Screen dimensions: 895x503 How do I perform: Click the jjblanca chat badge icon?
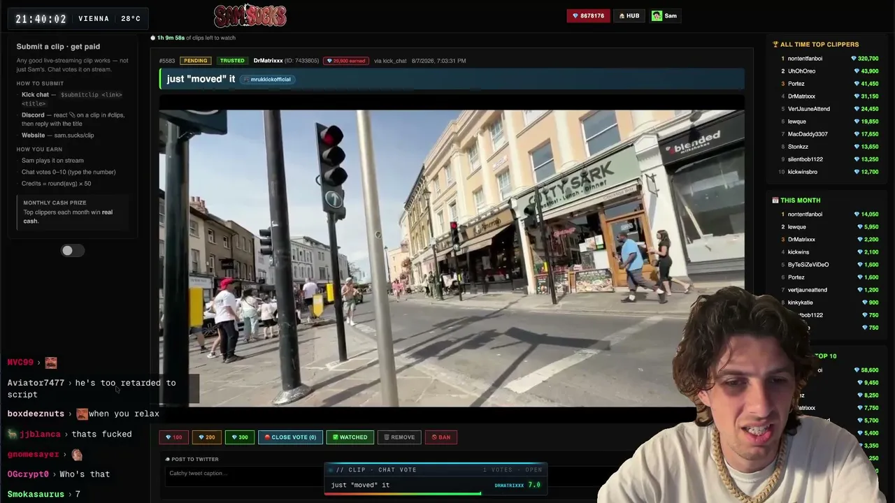pos(12,434)
